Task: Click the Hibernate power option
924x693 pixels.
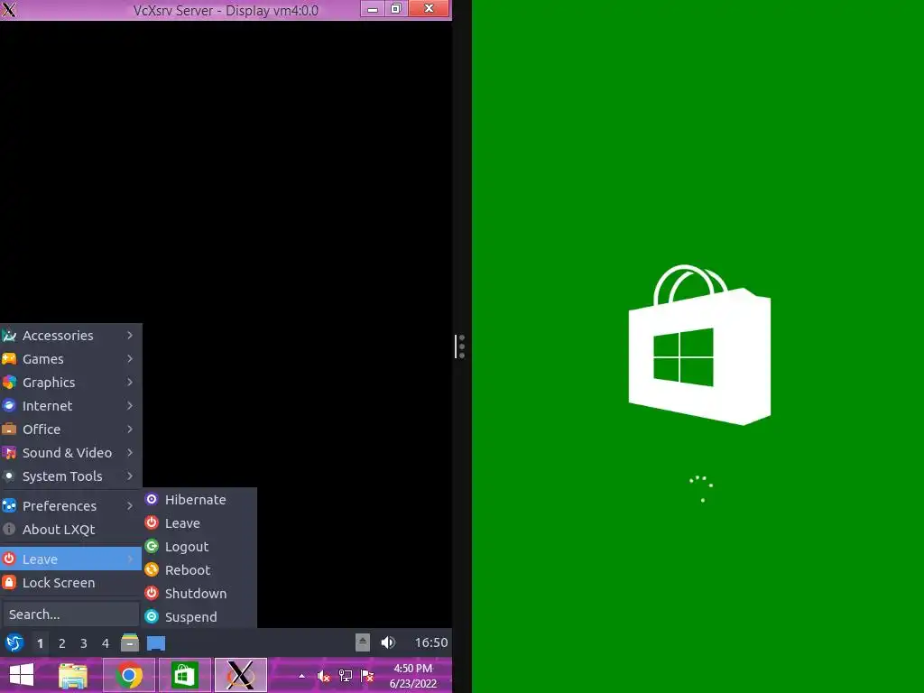Action: tap(199, 500)
